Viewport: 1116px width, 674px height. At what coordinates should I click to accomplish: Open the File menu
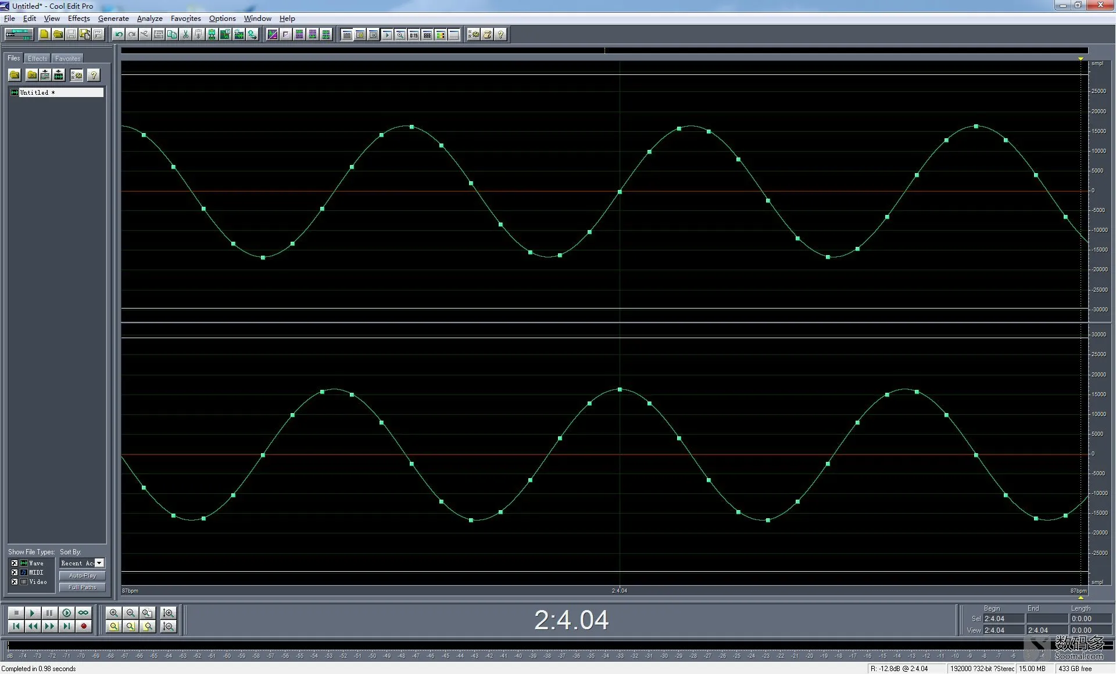[x=9, y=19]
